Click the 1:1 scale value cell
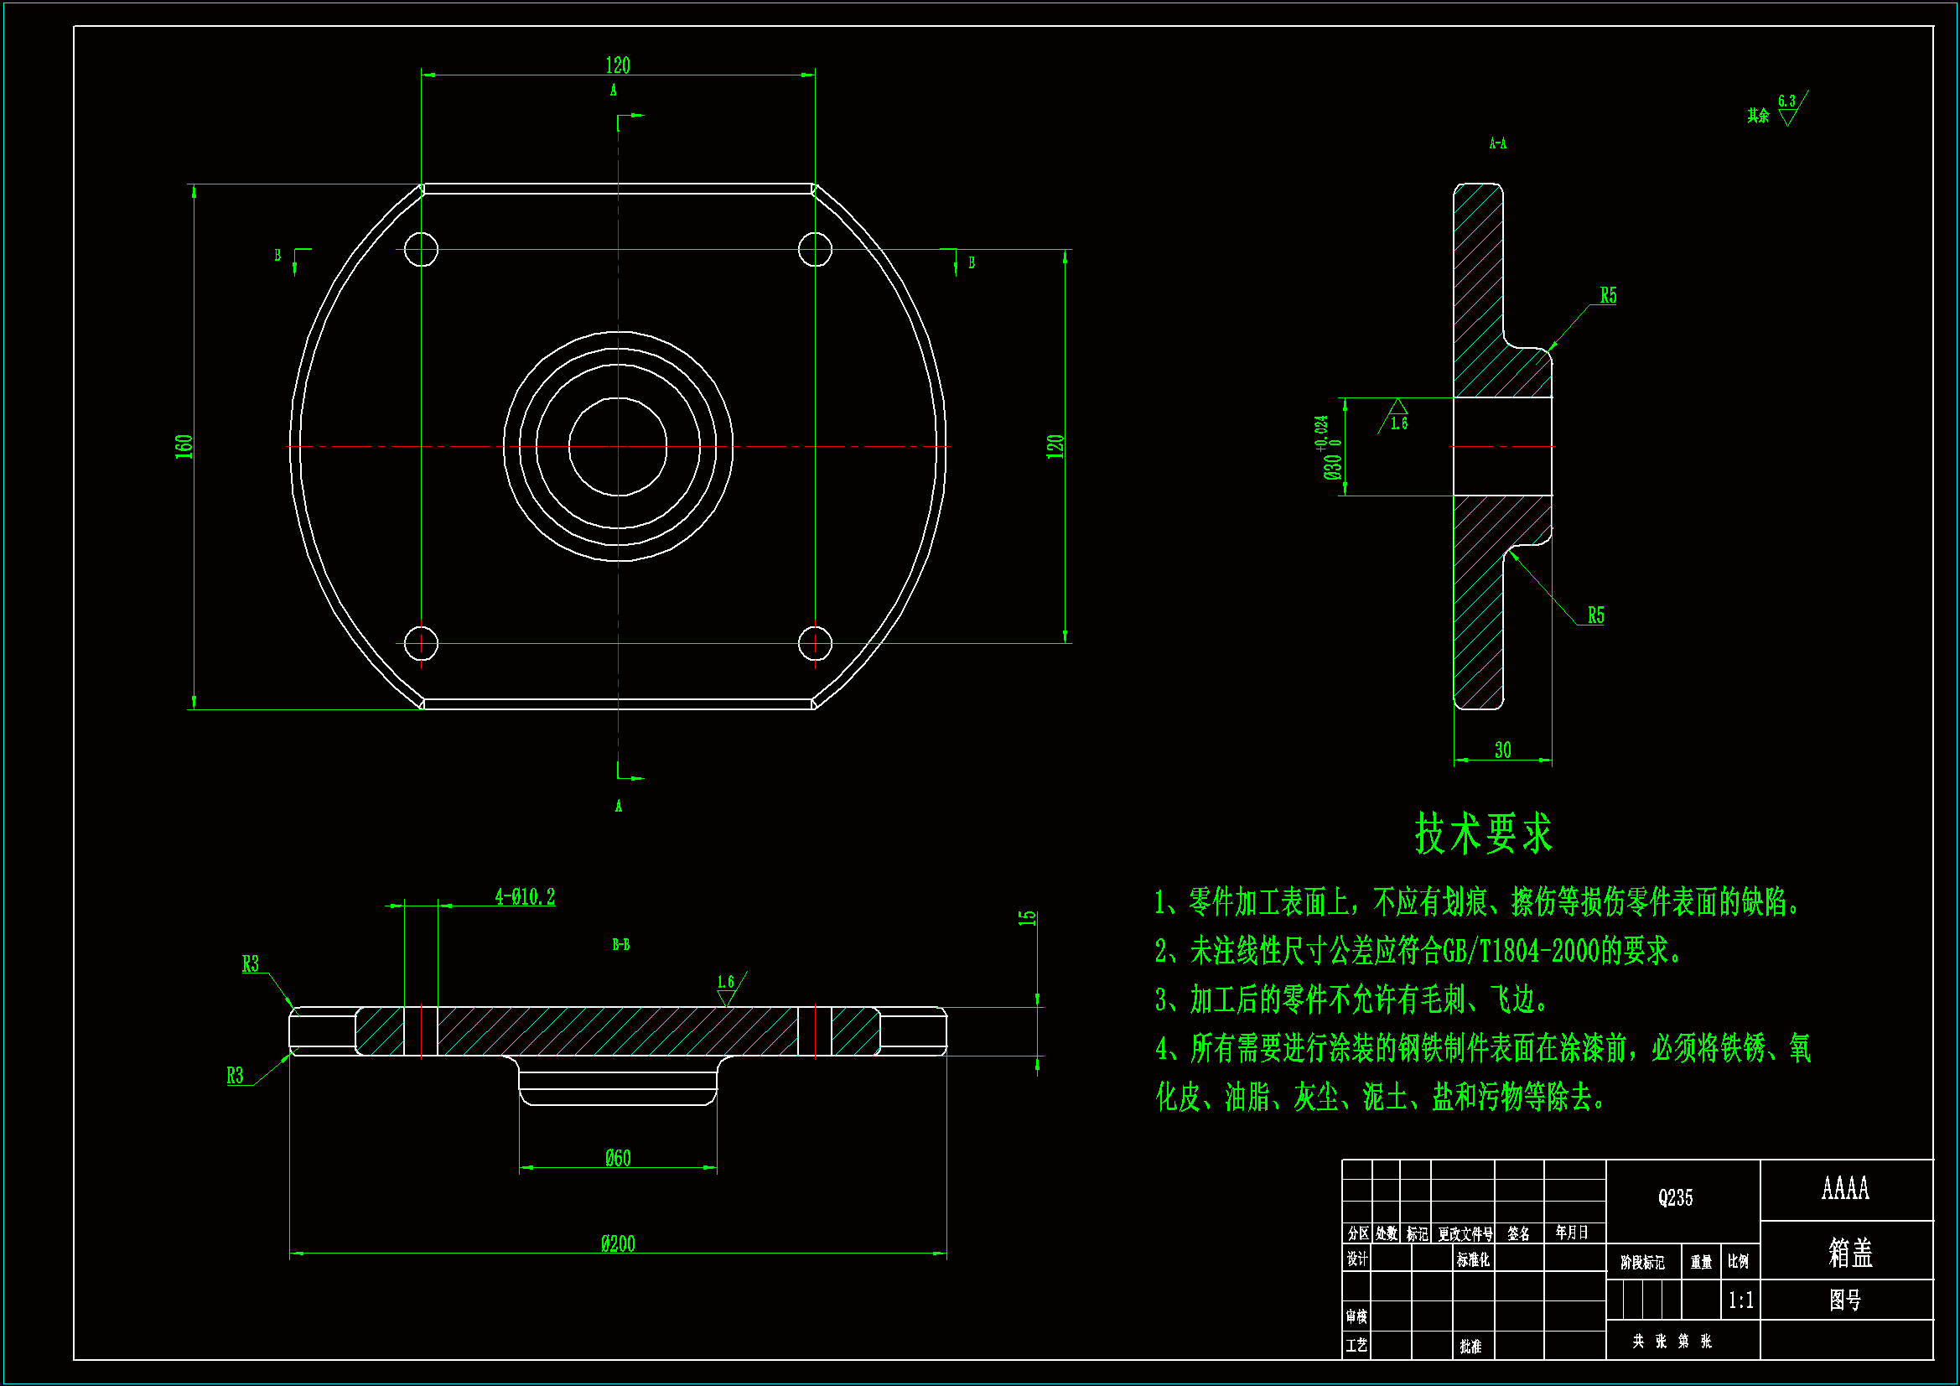The height and width of the screenshot is (1386, 1960). pyautogui.click(x=1740, y=1300)
